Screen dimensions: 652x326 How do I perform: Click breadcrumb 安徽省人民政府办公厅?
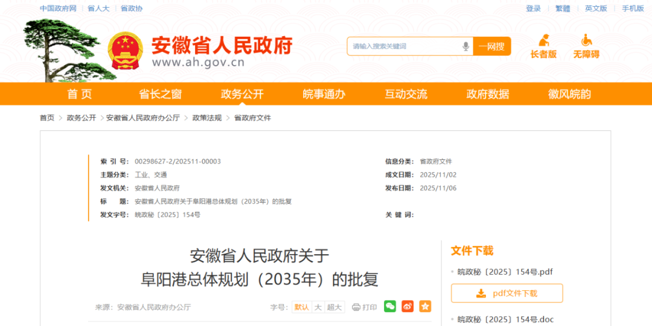[143, 118]
